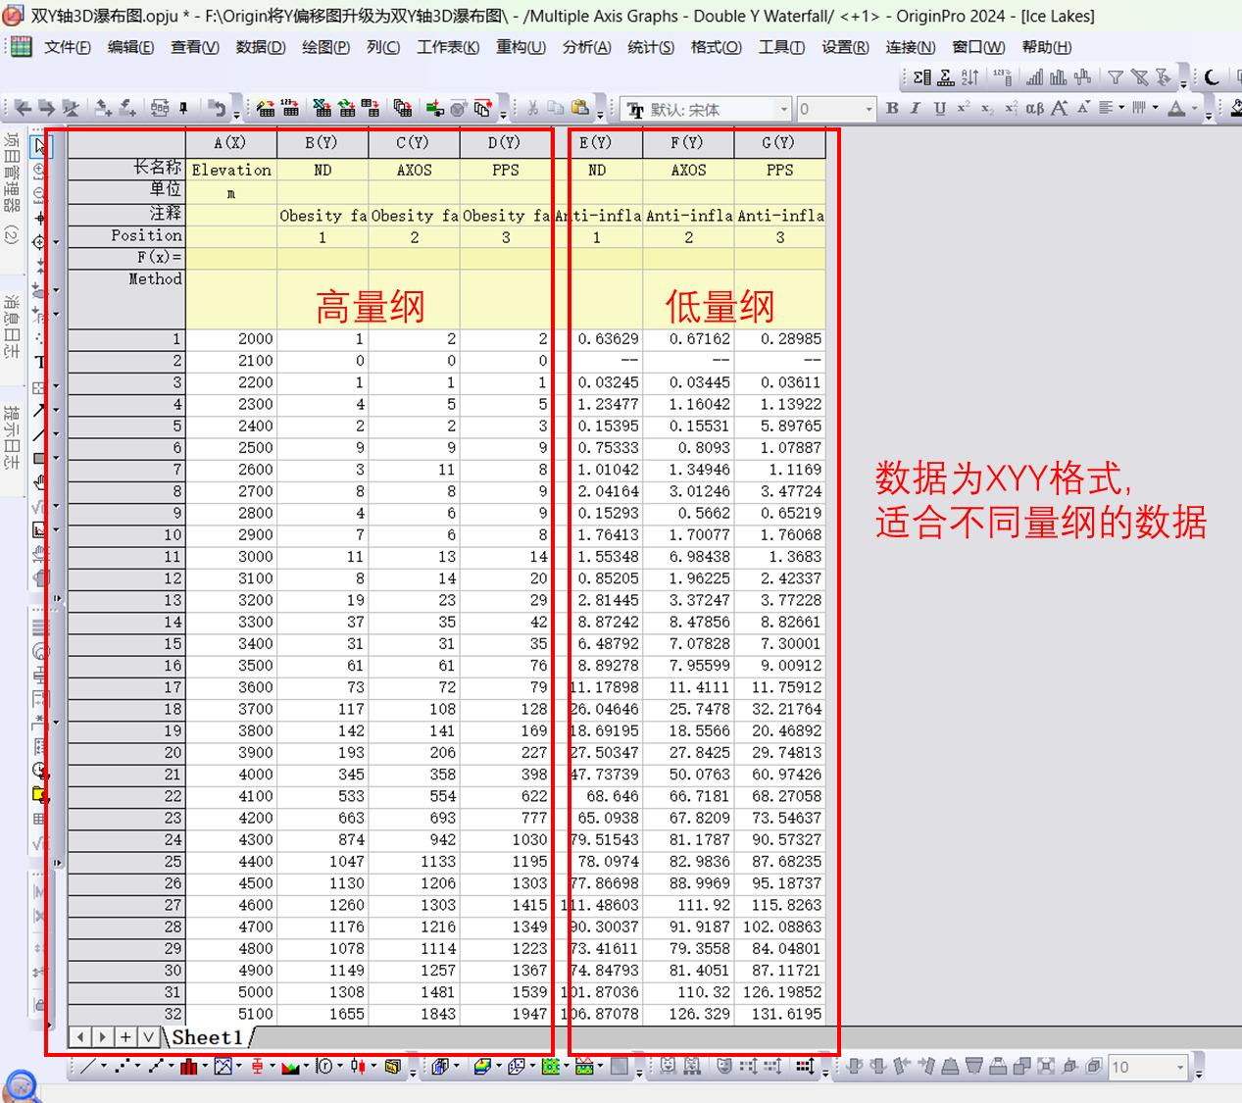The height and width of the screenshot is (1103, 1242).
Task: Click the Bold formatting button
Action: click(892, 108)
